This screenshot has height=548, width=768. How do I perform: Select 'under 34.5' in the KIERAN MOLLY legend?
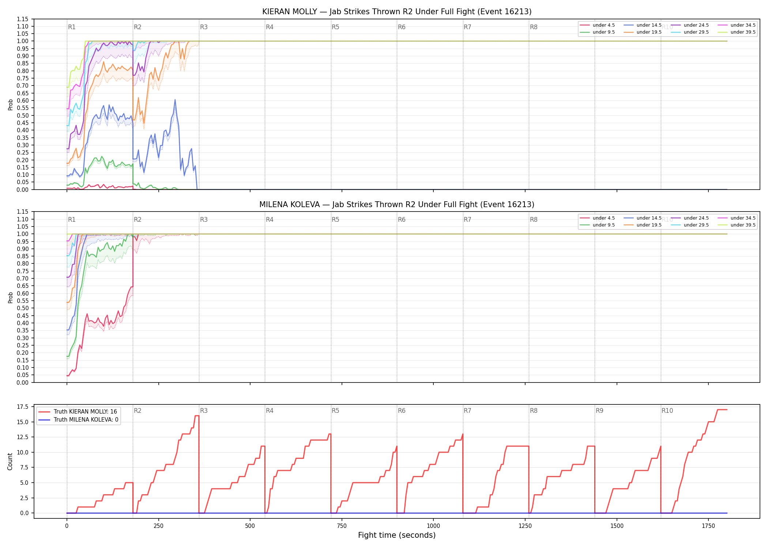pos(737,25)
